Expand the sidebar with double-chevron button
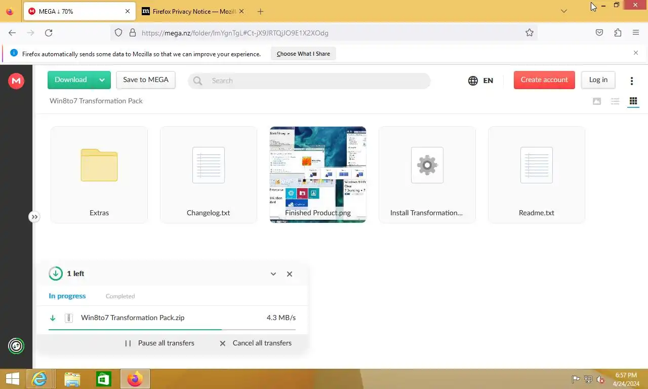This screenshot has width=648, height=389. click(34, 217)
